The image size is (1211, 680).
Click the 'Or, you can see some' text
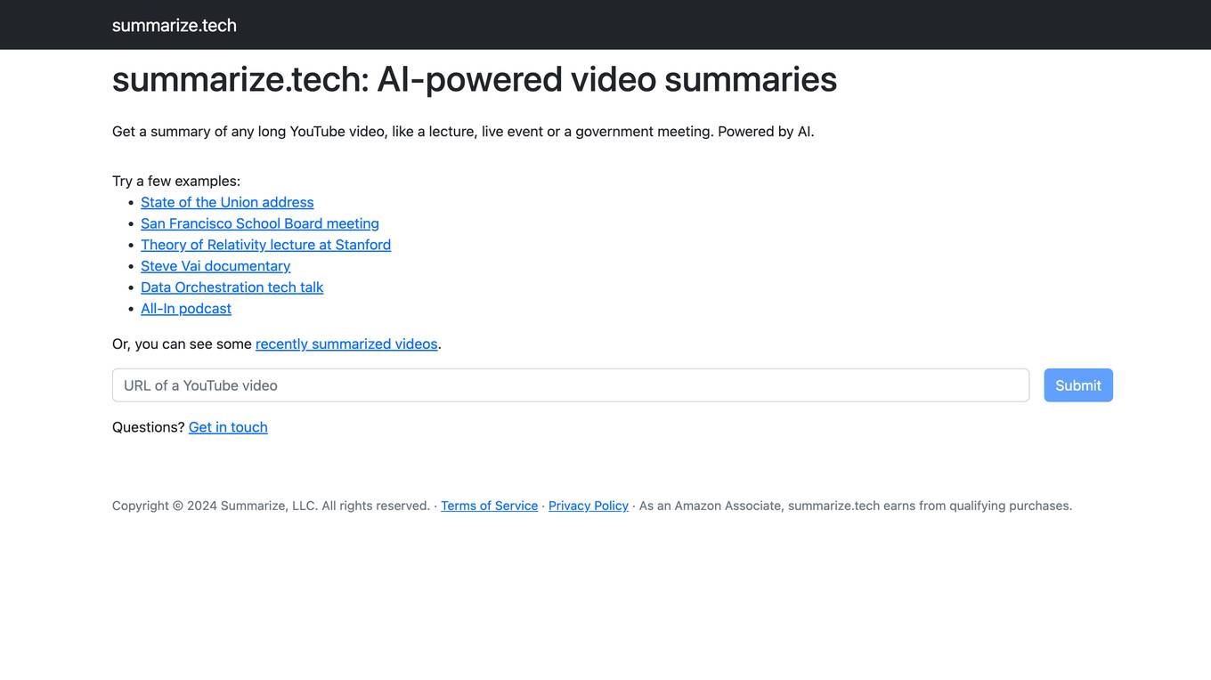click(x=182, y=344)
